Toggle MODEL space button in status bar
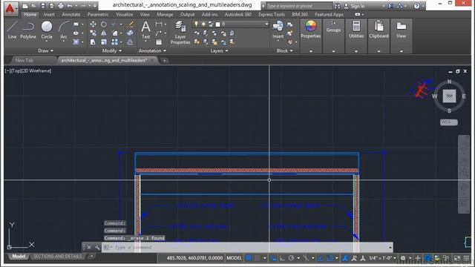The image size is (475, 267). pyautogui.click(x=235, y=258)
